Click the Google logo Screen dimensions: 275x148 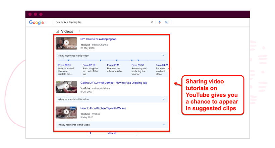pos(36,22)
